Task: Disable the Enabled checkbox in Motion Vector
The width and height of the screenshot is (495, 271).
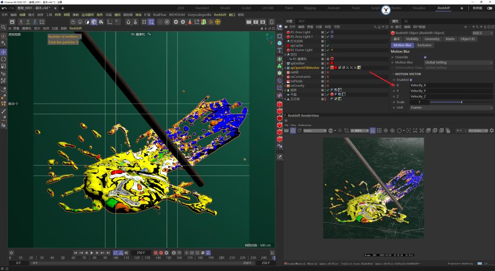Action: click(x=411, y=79)
